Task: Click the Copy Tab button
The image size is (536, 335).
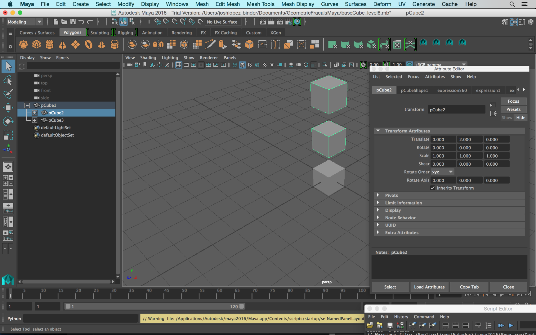Action: point(469,287)
